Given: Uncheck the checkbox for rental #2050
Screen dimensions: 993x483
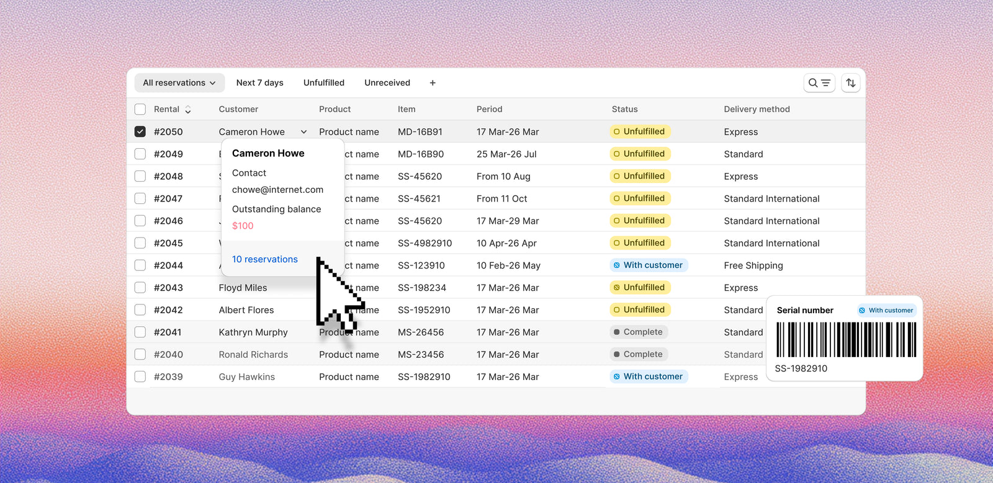Looking at the screenshot, I should (x=140, y=131).
